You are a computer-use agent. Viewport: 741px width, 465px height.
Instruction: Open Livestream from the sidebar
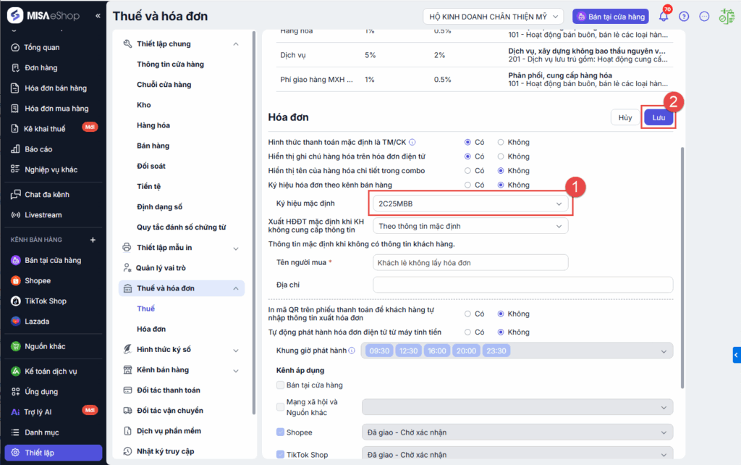43,215
